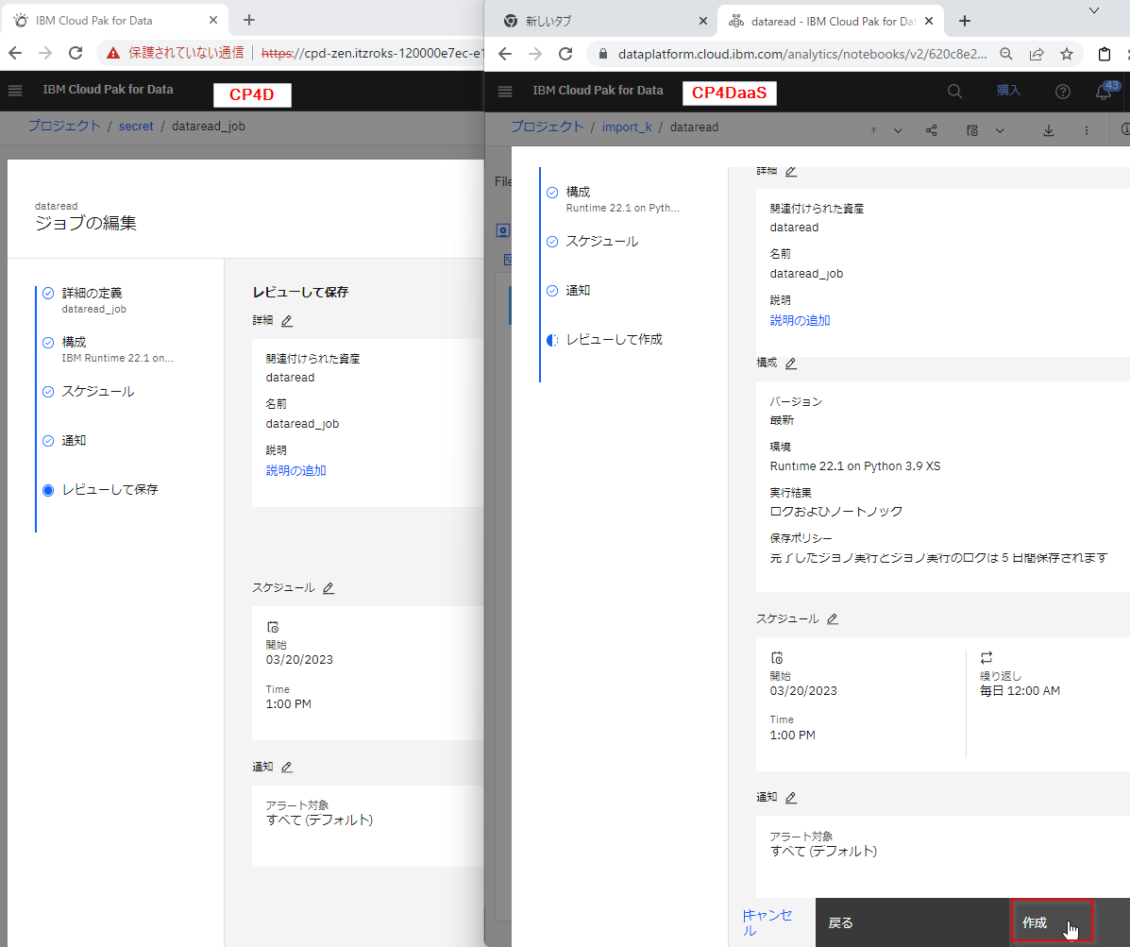
Task: Open new tab in right browser
Action: 965,21
